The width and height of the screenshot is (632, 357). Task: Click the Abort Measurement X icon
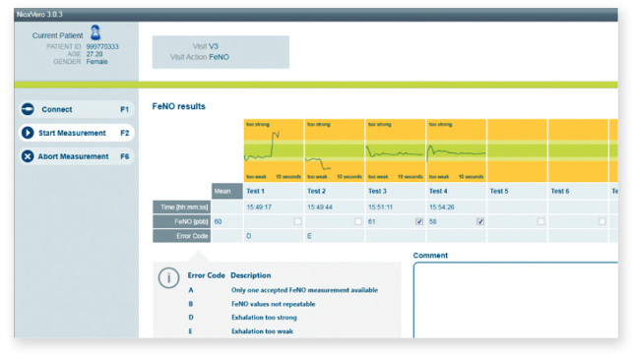click(28, 156)
